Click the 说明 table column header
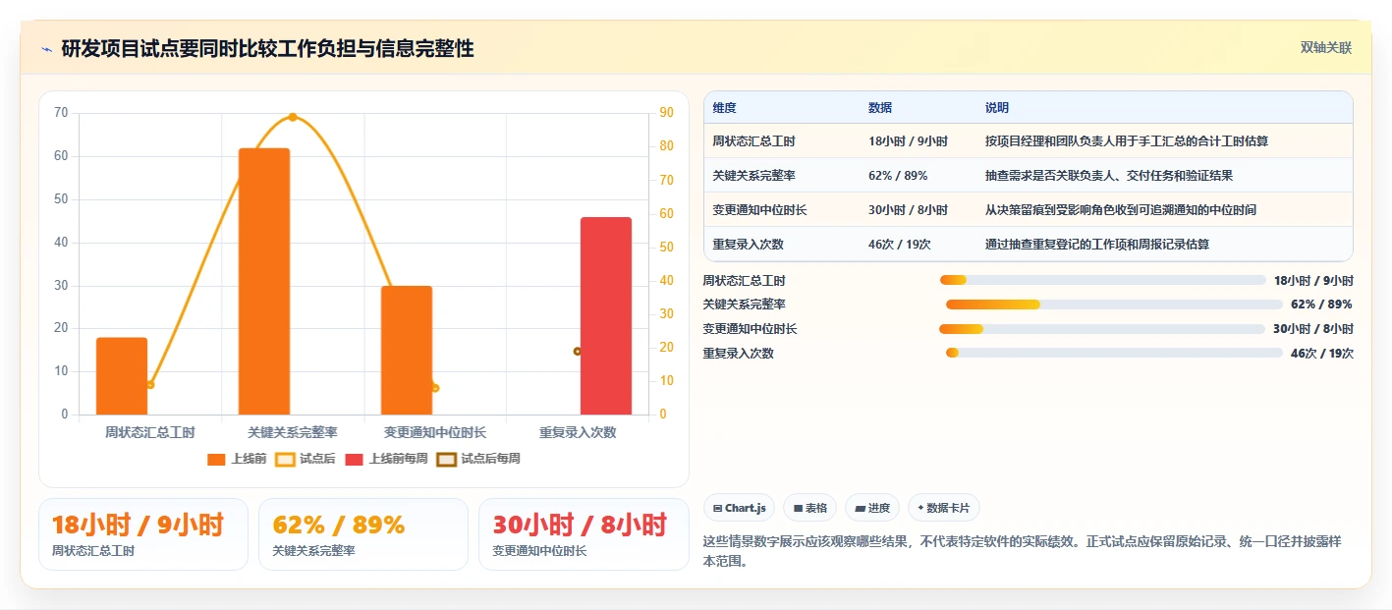The width and height of the screenshot is (1392, 610). click(997, 108)
